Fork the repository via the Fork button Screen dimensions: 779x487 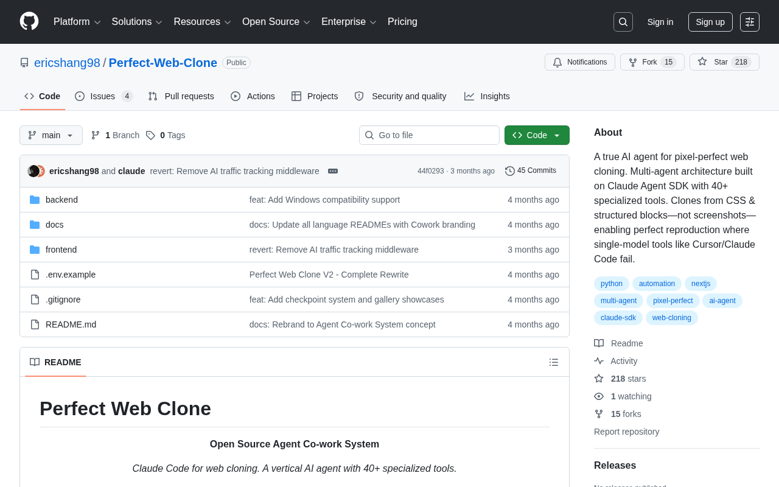pos(652,62)
